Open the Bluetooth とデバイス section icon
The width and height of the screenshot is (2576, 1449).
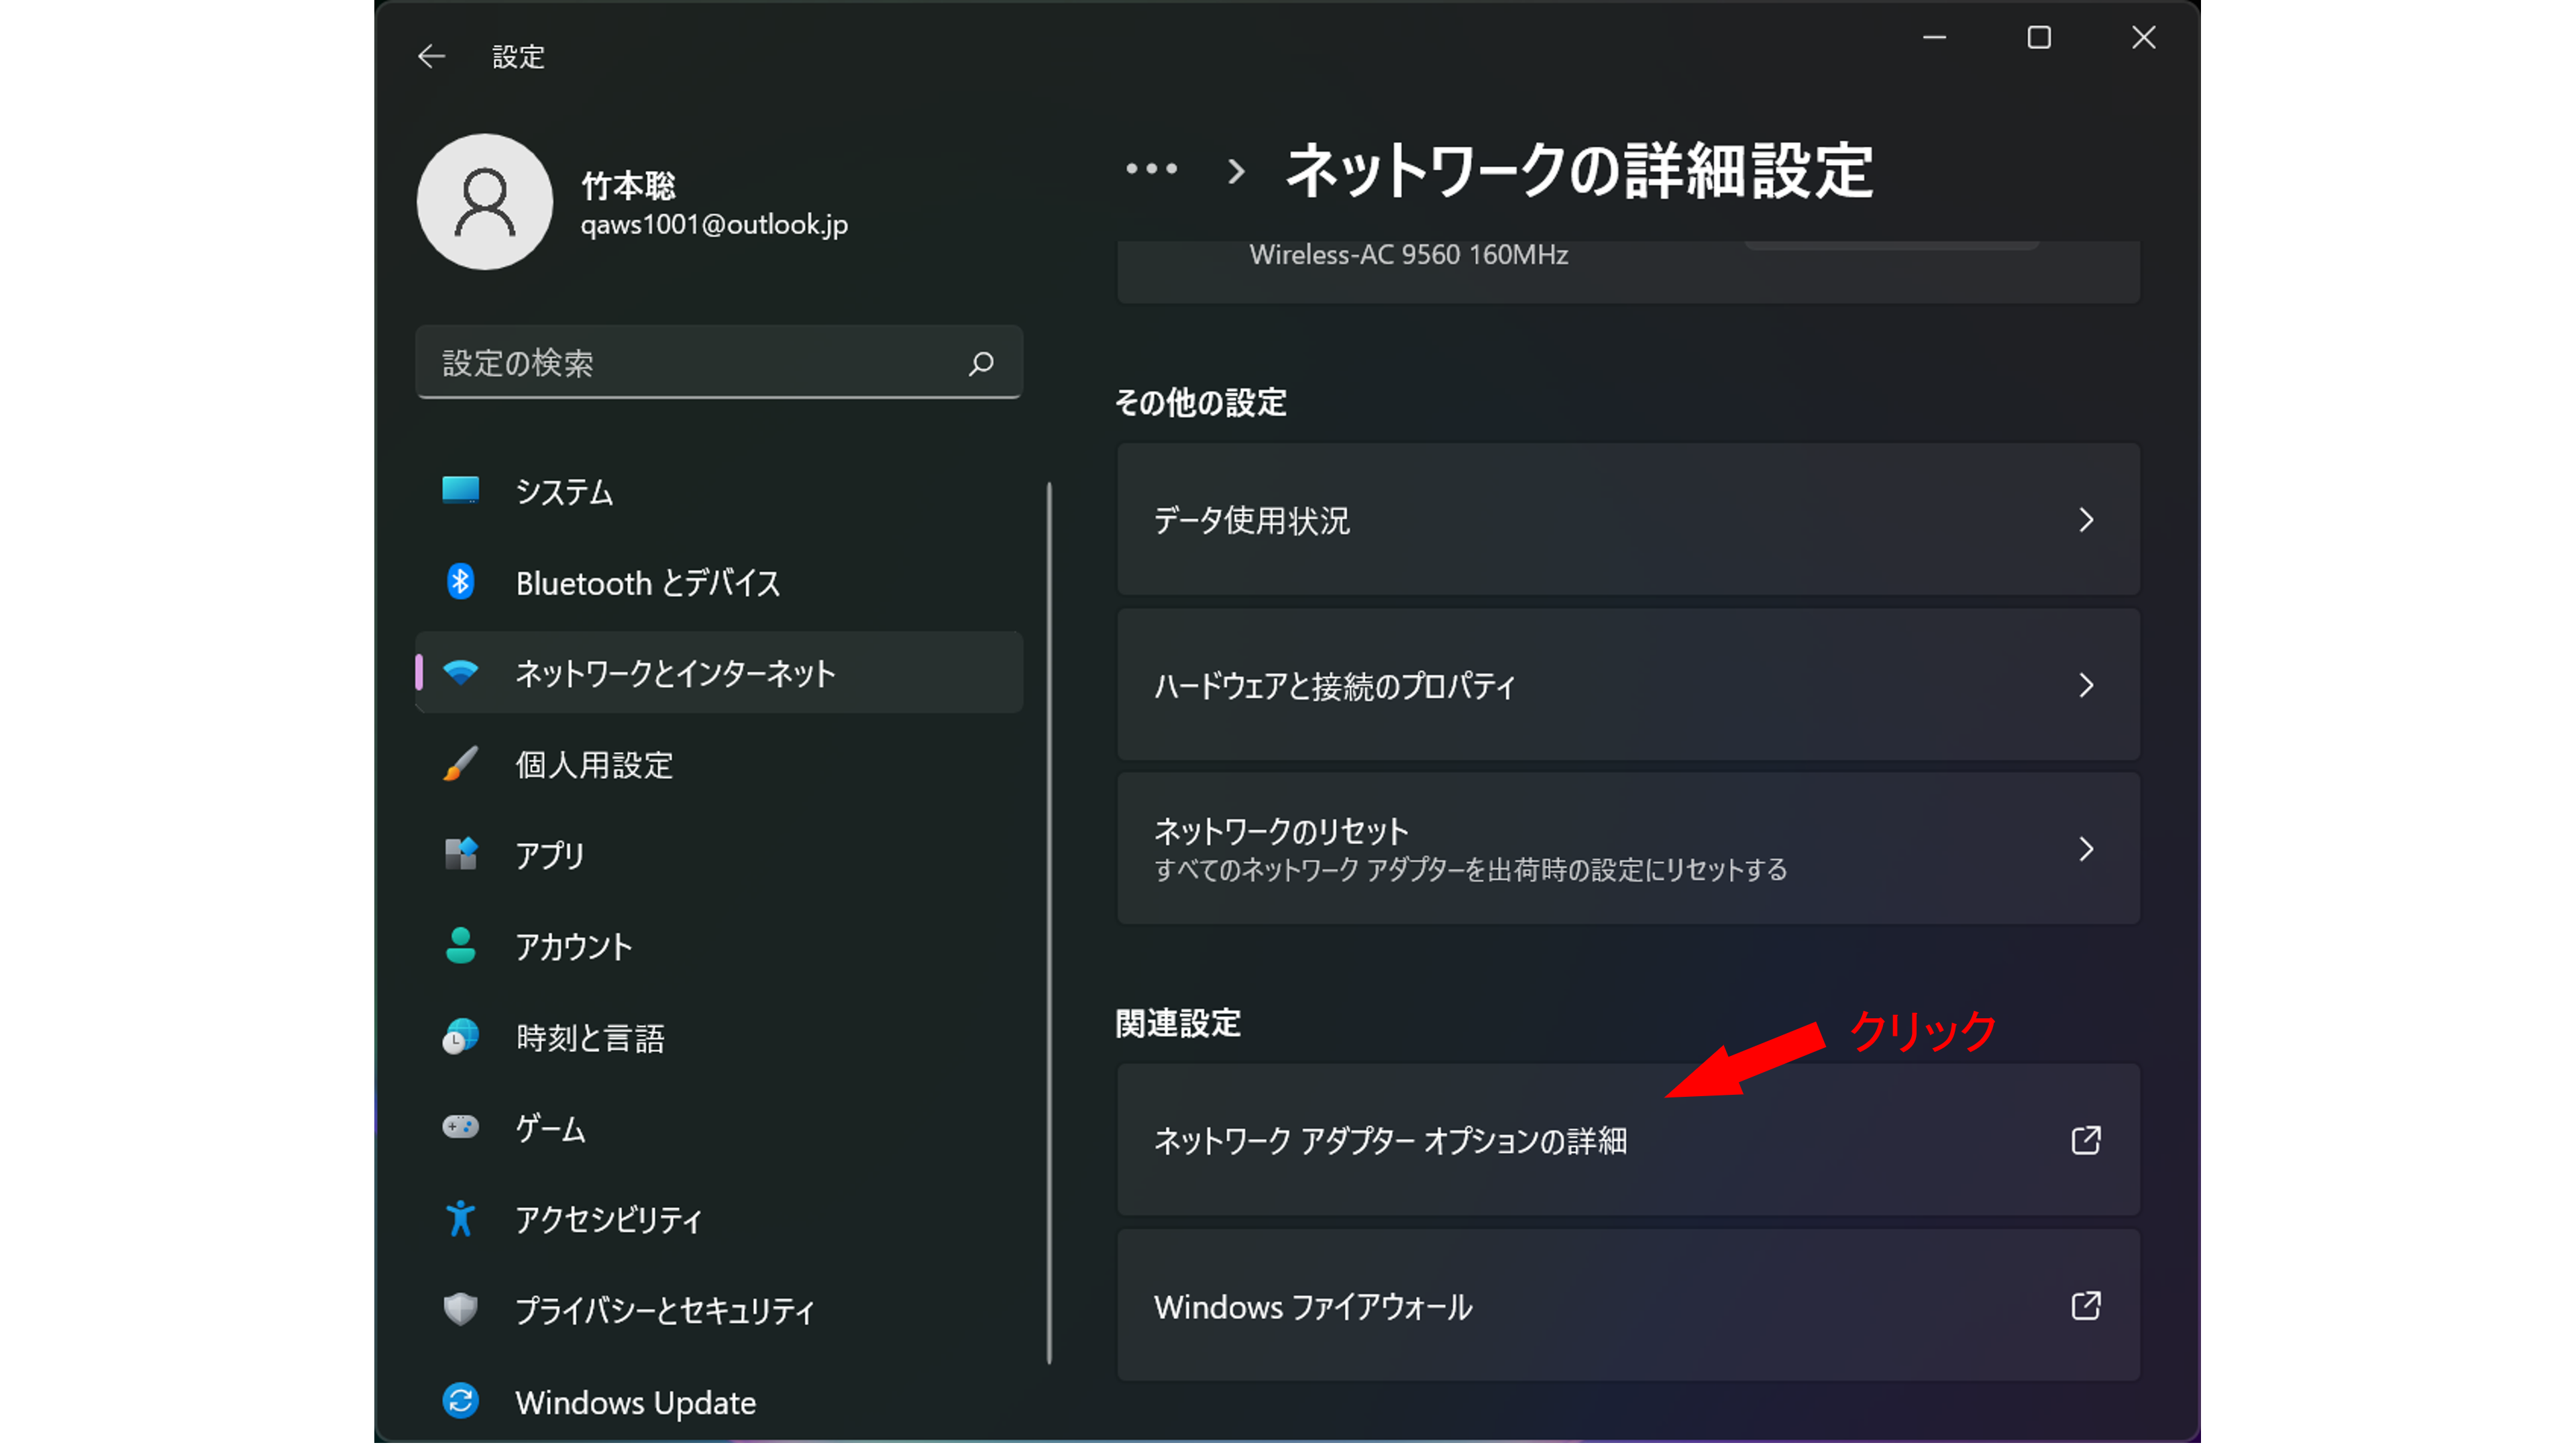click(460, 582)
